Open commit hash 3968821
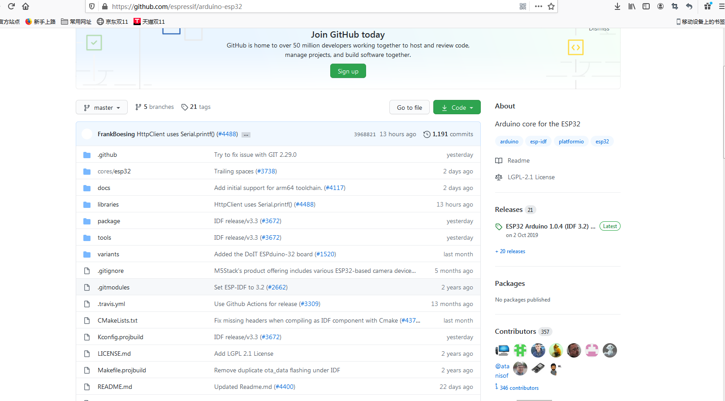The width and height of the screenshot is (725, 401). click(365, 134)
